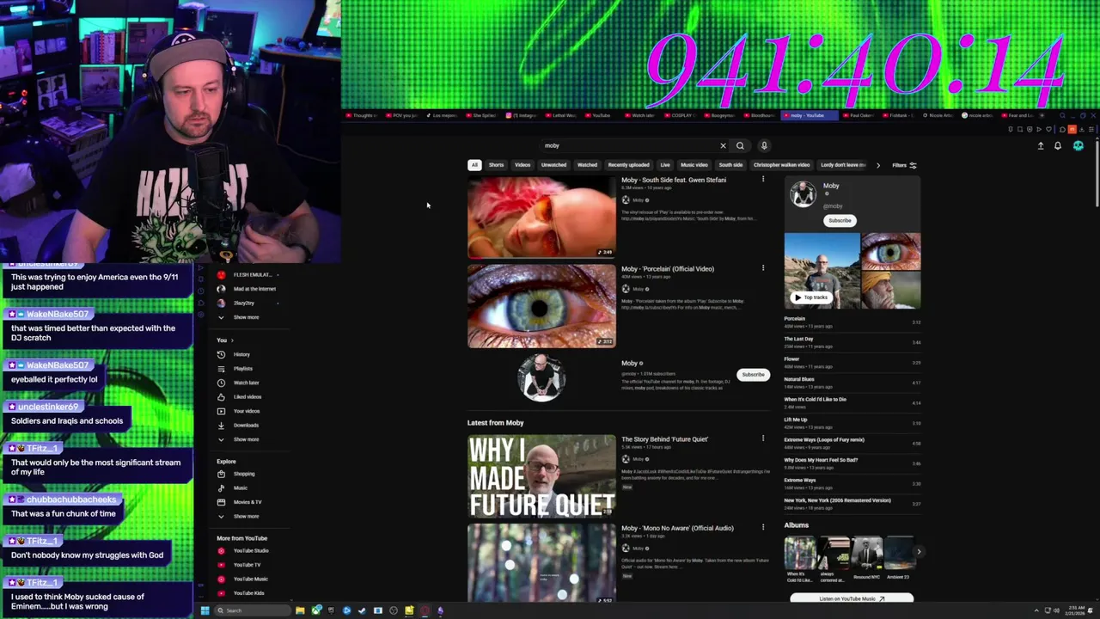Image resolution: width=1100 pixels, height=619 pixels.
Task: Toggle the Watched filter chip
Action: [587, 165]
